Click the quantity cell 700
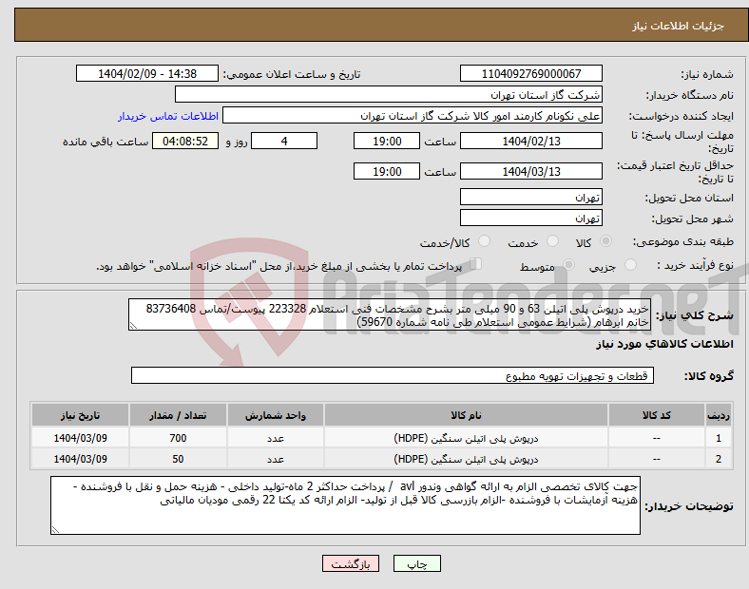This screenshot has height=589, width=749. pos(178,438)
